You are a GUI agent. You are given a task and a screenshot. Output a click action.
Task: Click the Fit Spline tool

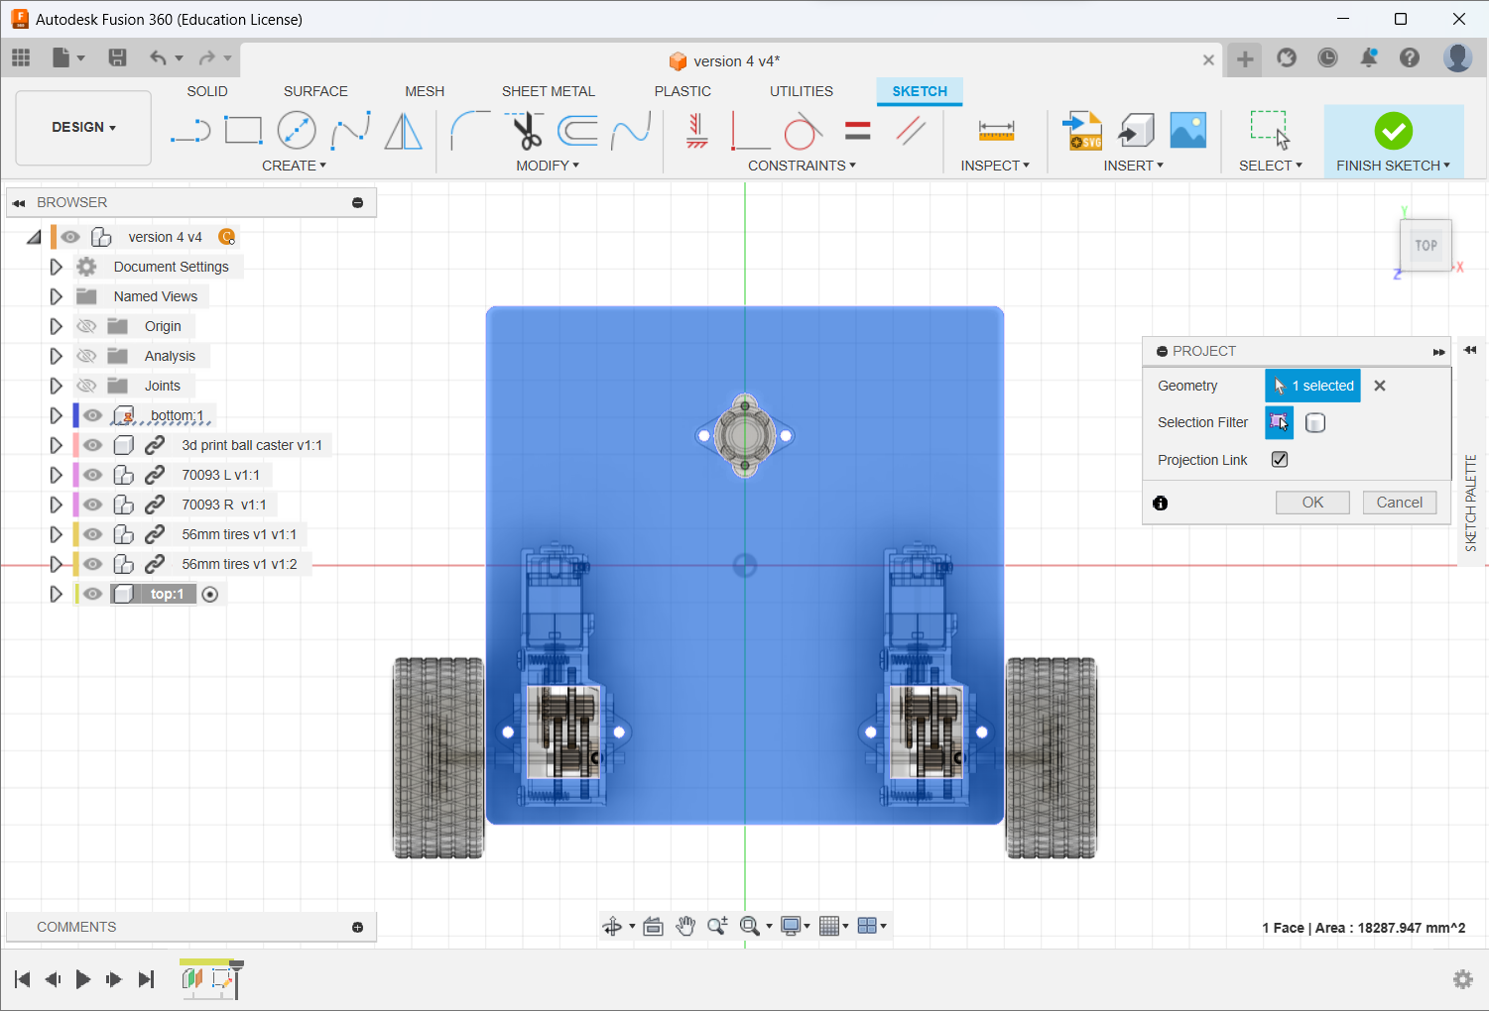point(350,131)
